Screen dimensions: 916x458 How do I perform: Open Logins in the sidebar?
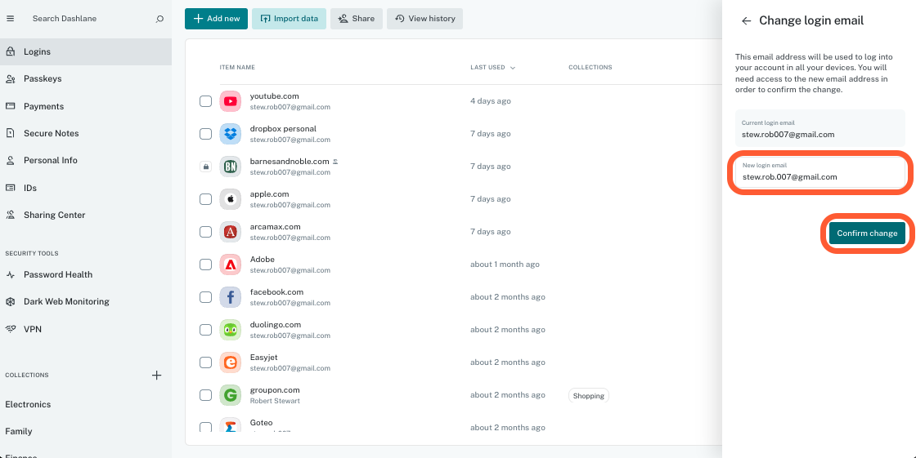click(x=86, y=52)
